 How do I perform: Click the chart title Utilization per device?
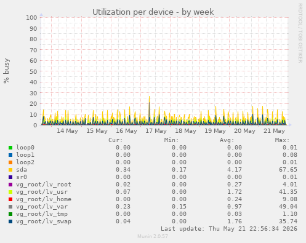pyautogui.click(x=153, y=12)
